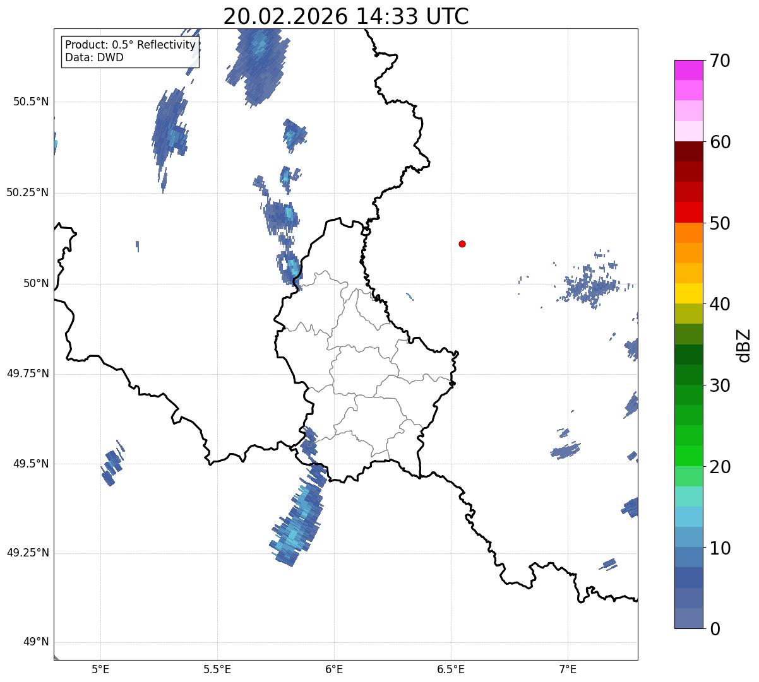Click the 6.5°E longitude label
The image size is (759, 682).
pos(451,669)
